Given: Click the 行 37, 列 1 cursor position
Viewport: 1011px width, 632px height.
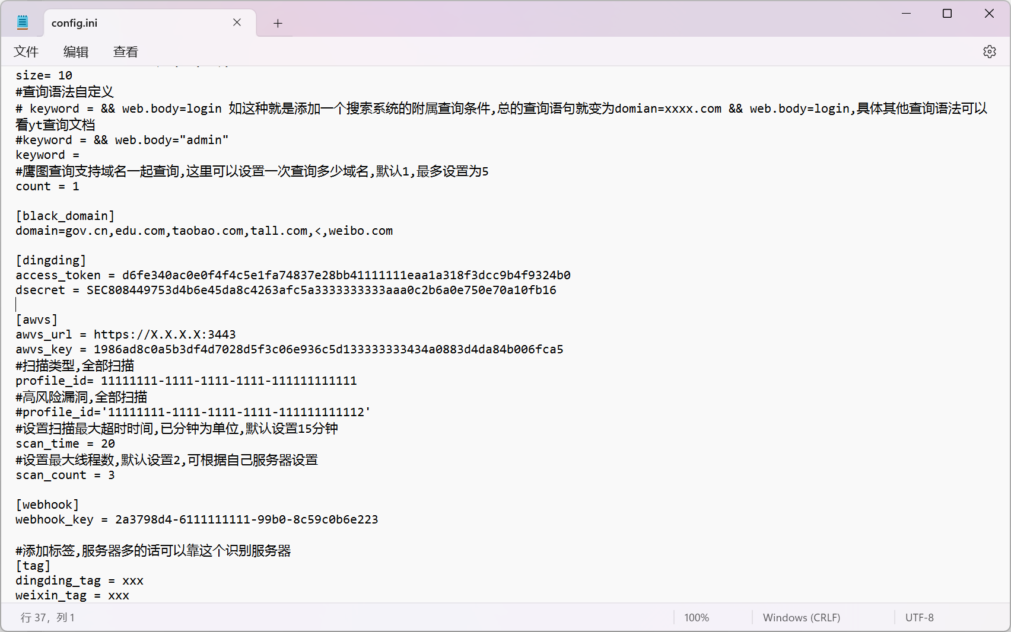Looking at the screenshot, I should (48, 618).
